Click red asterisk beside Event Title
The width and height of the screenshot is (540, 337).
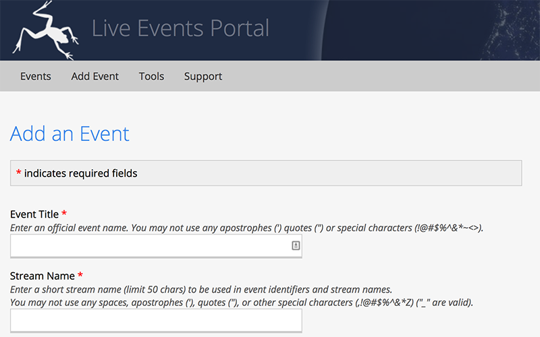coord(64,213)
